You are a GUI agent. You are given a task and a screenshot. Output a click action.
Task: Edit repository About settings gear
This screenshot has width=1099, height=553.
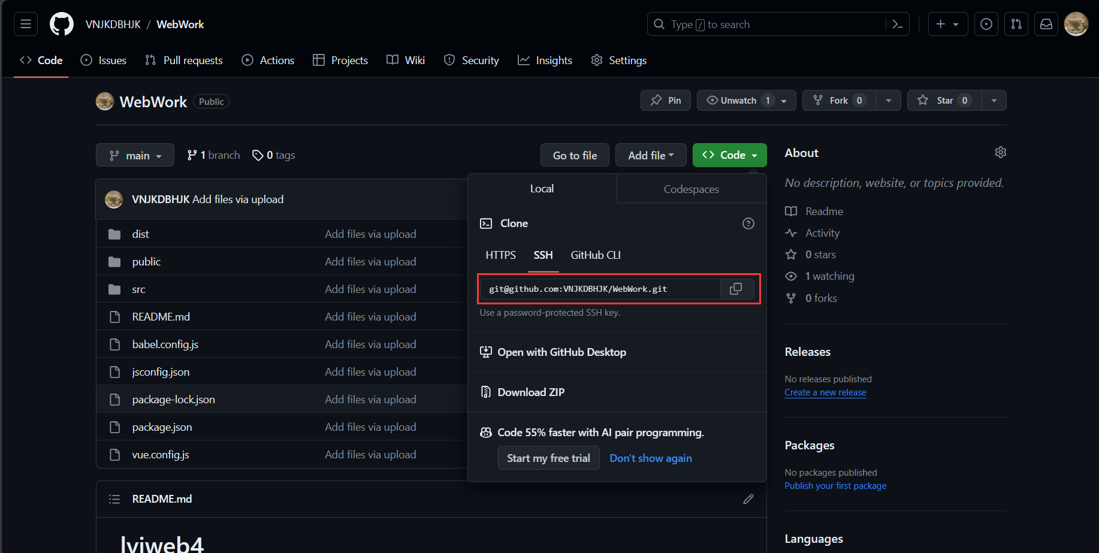point(1001,152)
